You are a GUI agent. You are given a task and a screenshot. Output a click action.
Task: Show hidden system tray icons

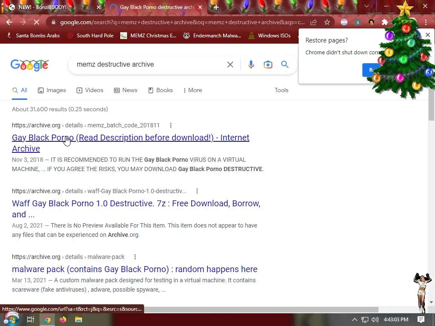point(354,320)
